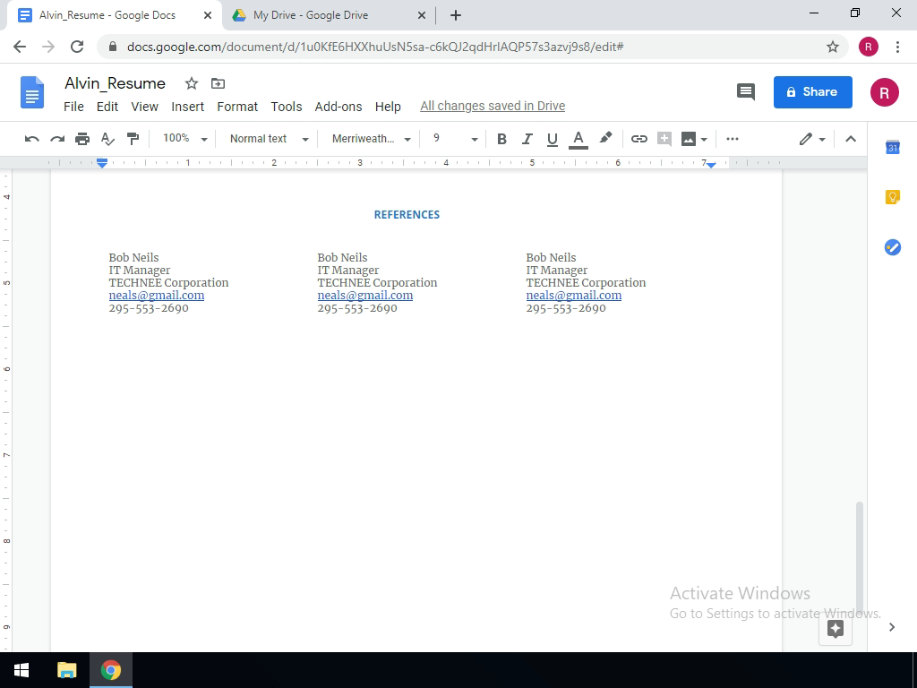
Task: Add a comment via toolbar plus icon
Action: (x=664, y=139)
